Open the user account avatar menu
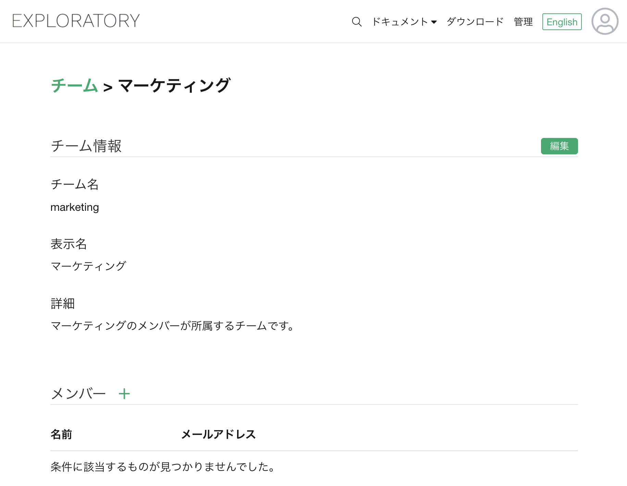This screenshot has height=486, width=627. 605,21
